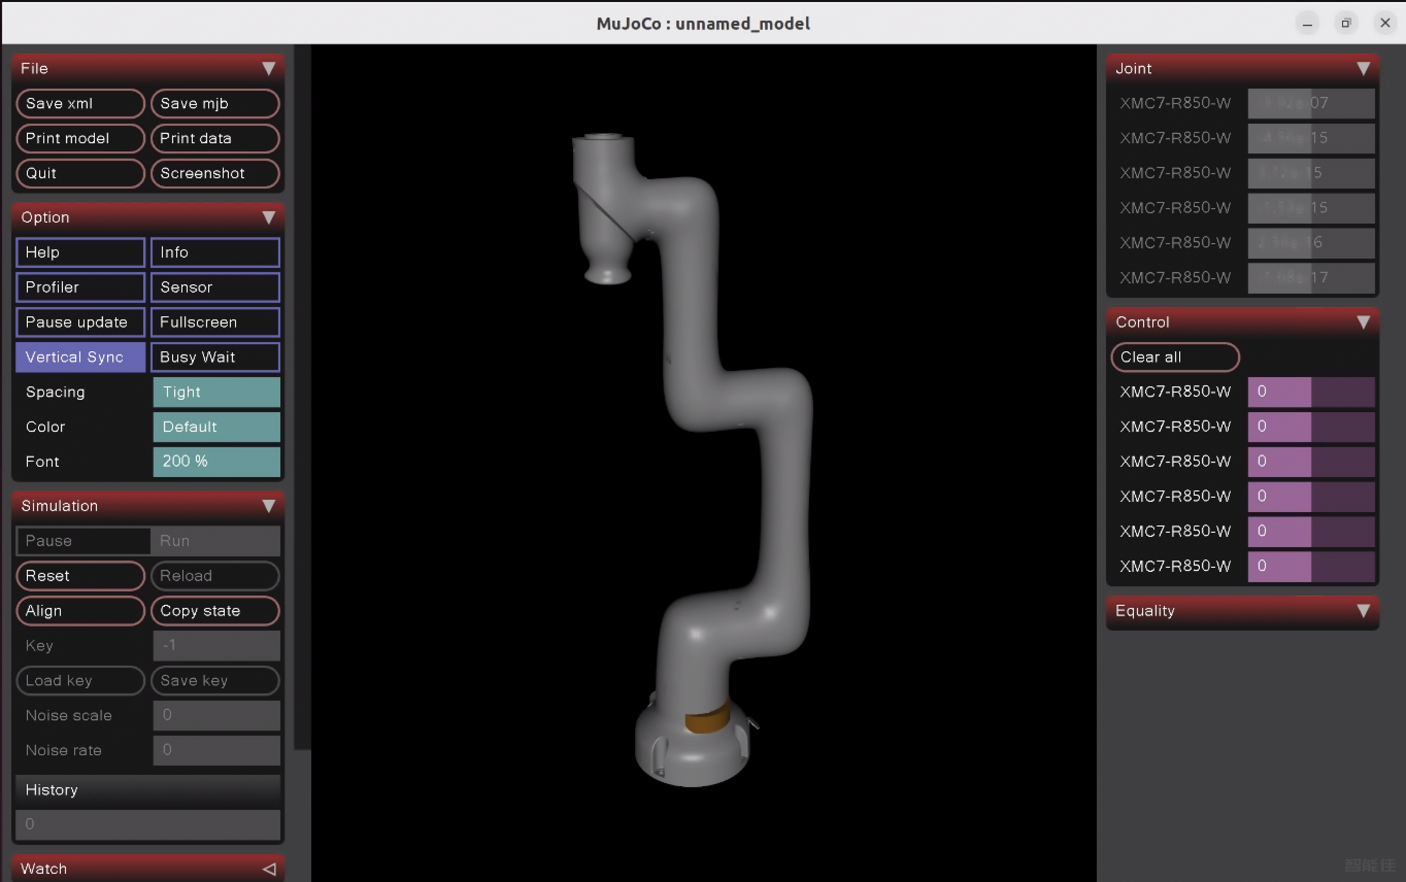This screenshot has width=1406, height=882.
Task: Change Font size from 200 %
Action: click(216, 462)
